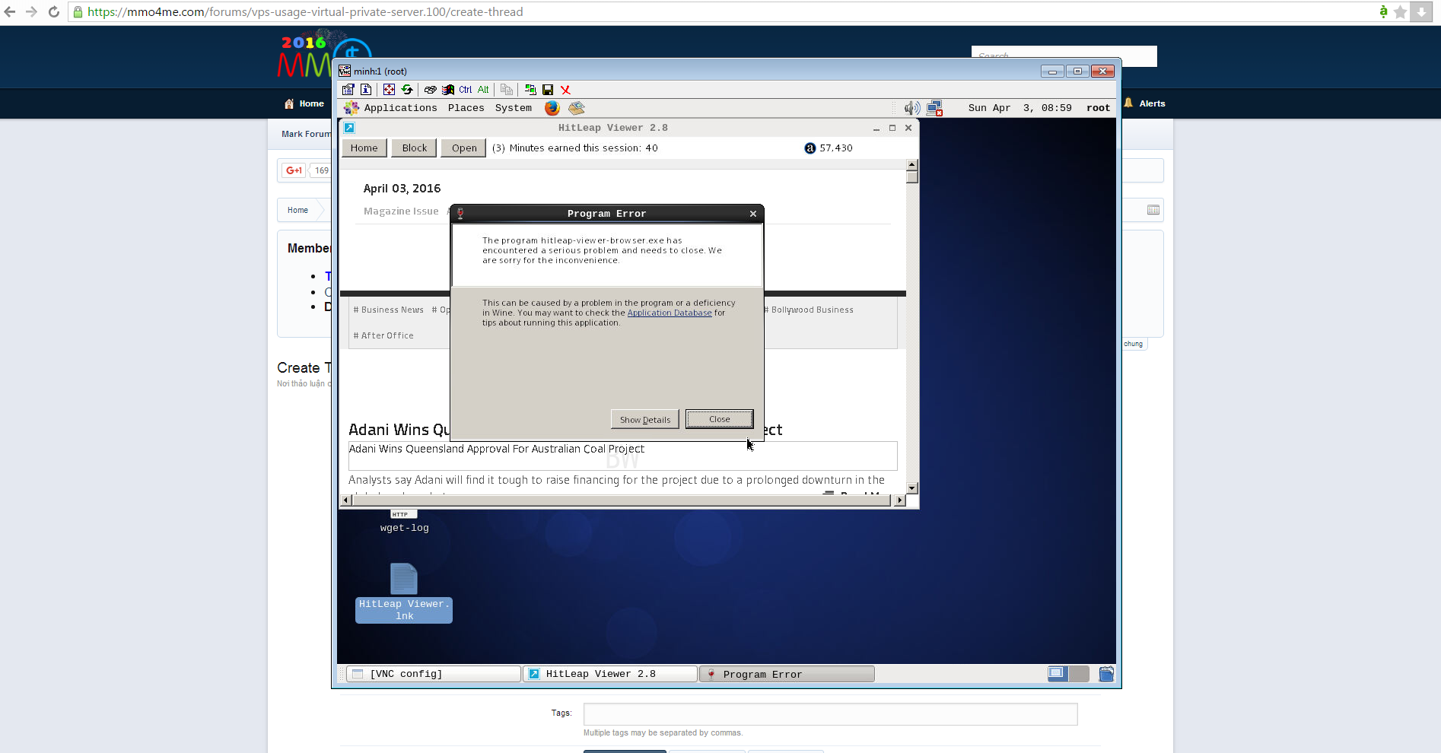
Task: Click vertical scrollbar down arrow in HitLeap
Action: coord(912,488)
